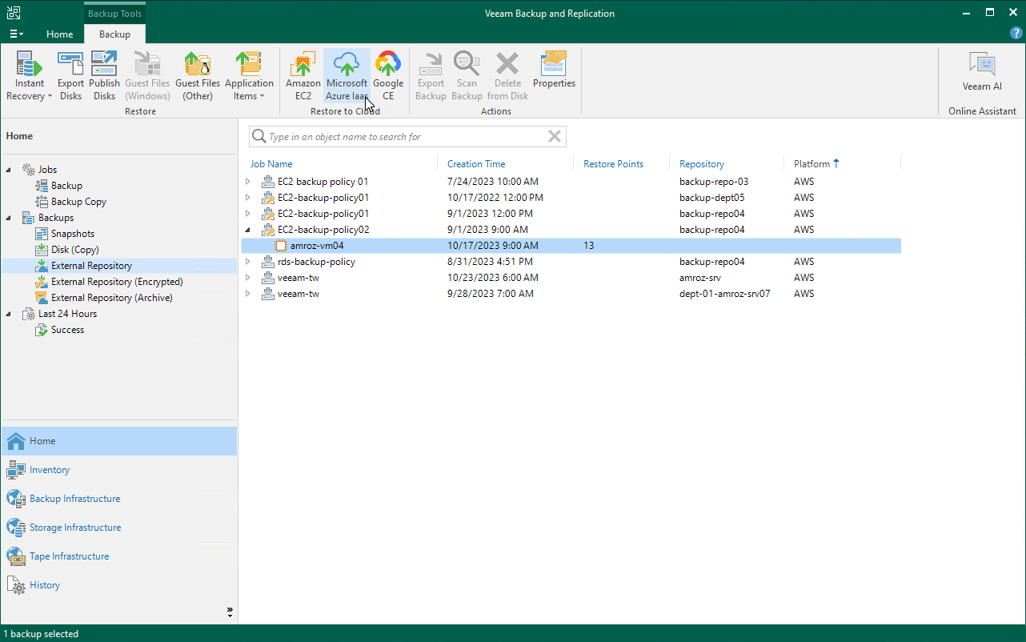Screen dimensions: 1026x642
Task: Sort the list by Creation Time column
Action: pyautogui.click(x=476, y=164)
